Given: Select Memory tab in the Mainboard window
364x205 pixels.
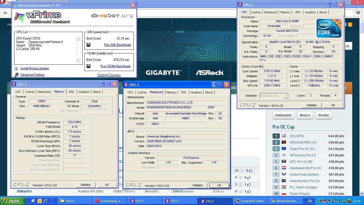Looking at the screenshot, I should point(171,92).
